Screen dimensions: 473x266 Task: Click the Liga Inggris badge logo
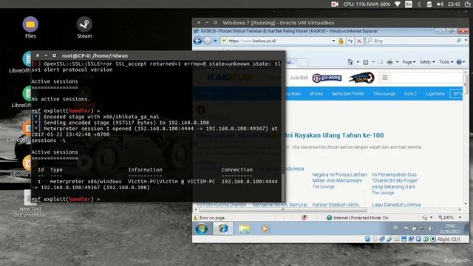(327, 78)
